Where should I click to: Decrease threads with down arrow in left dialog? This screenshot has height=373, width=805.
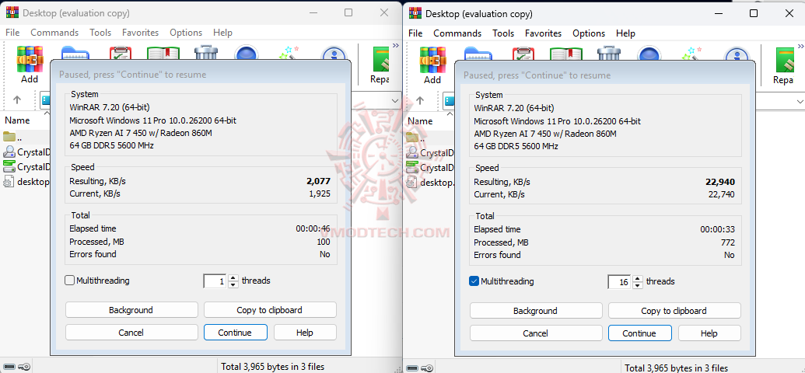tap(233, 284)
